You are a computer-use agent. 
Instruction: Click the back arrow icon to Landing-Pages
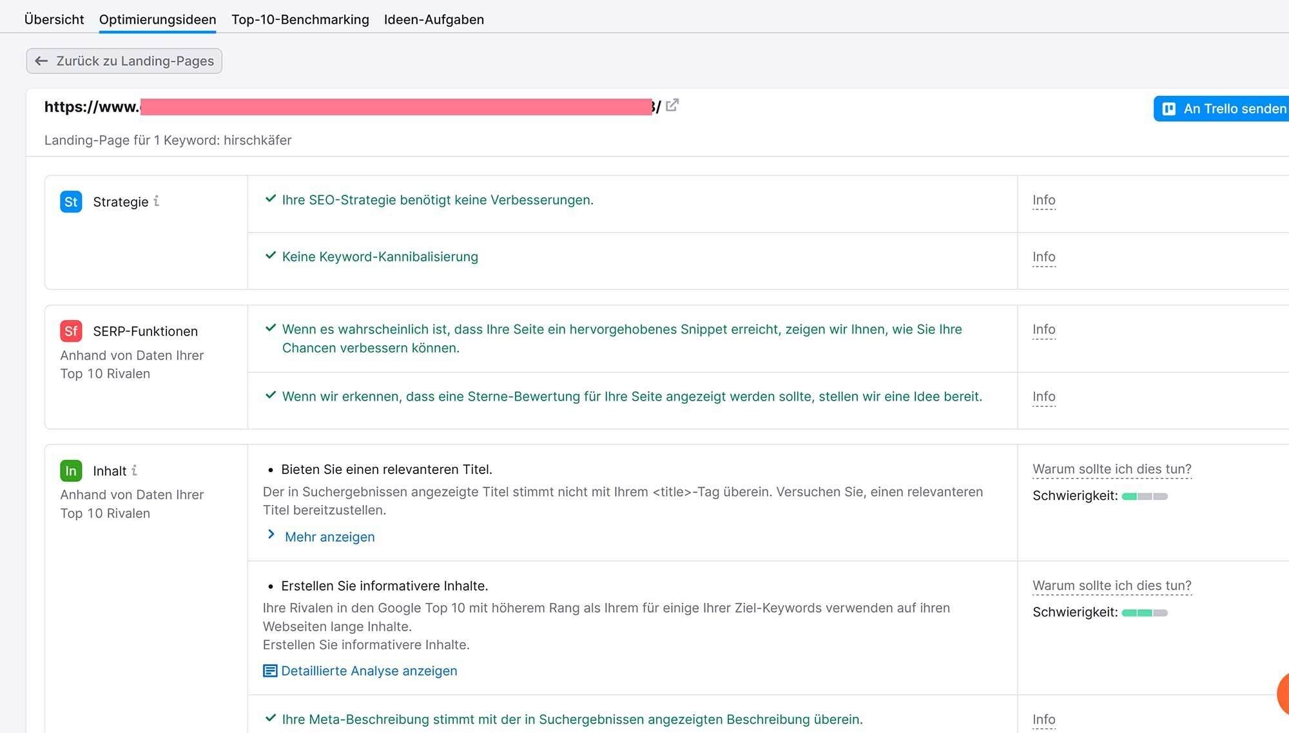tap(42, 60)
